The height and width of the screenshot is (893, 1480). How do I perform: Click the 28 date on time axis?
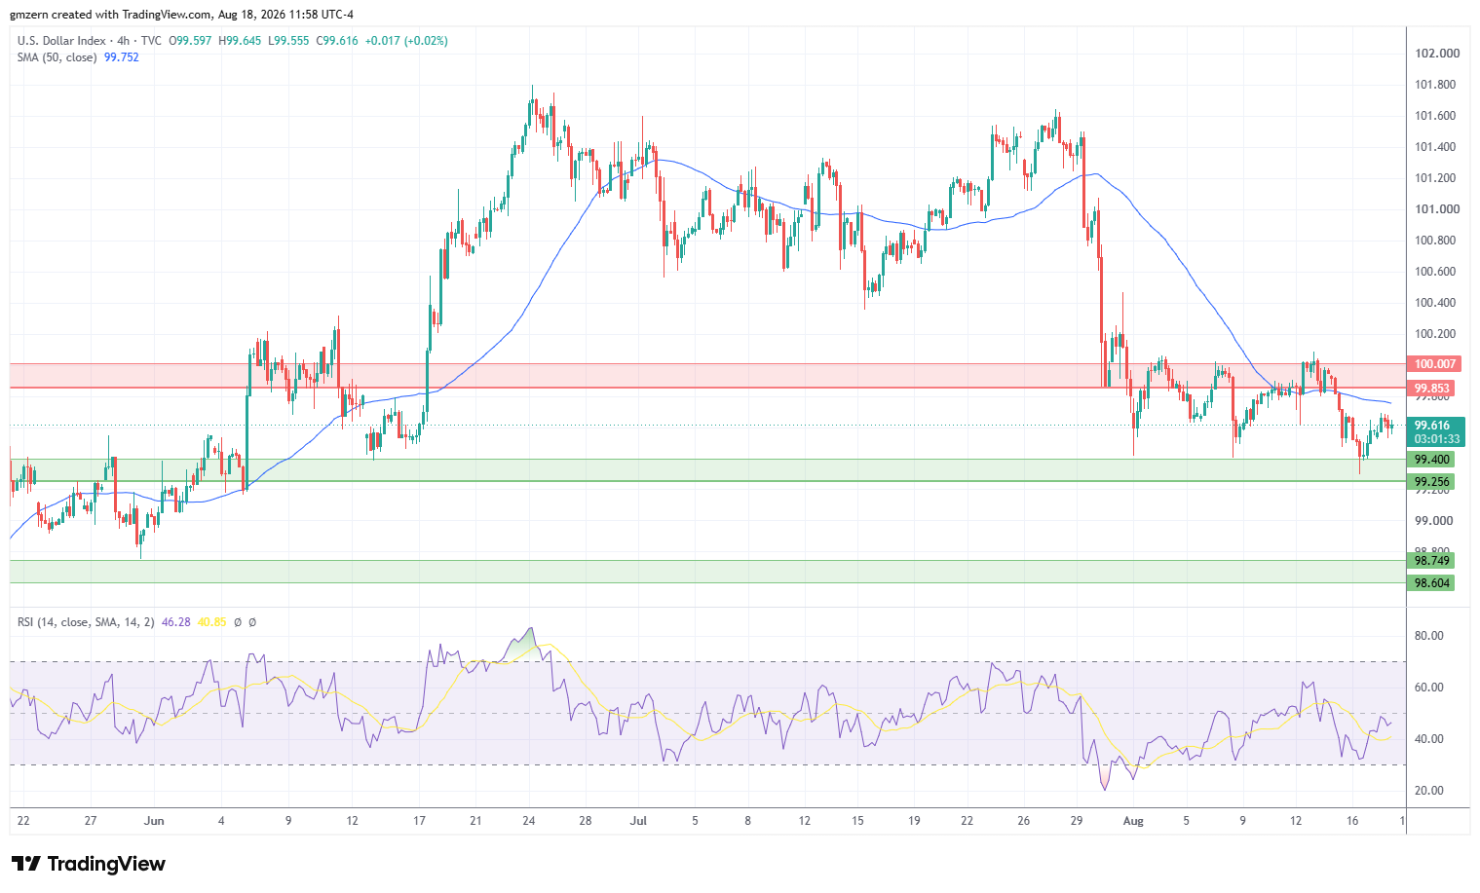586,821
